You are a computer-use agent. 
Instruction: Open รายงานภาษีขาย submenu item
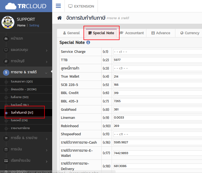[x=20, y=128]
